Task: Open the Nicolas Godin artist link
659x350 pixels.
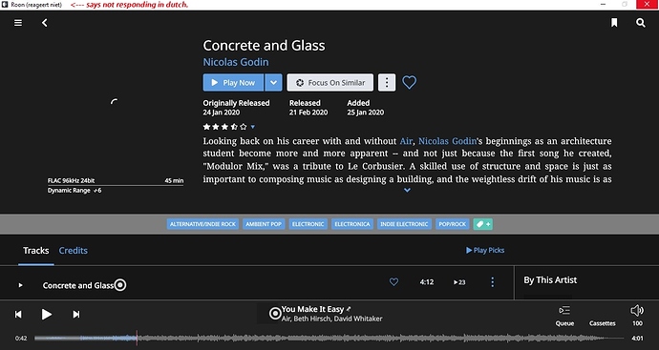Action: tap(236, 62)
